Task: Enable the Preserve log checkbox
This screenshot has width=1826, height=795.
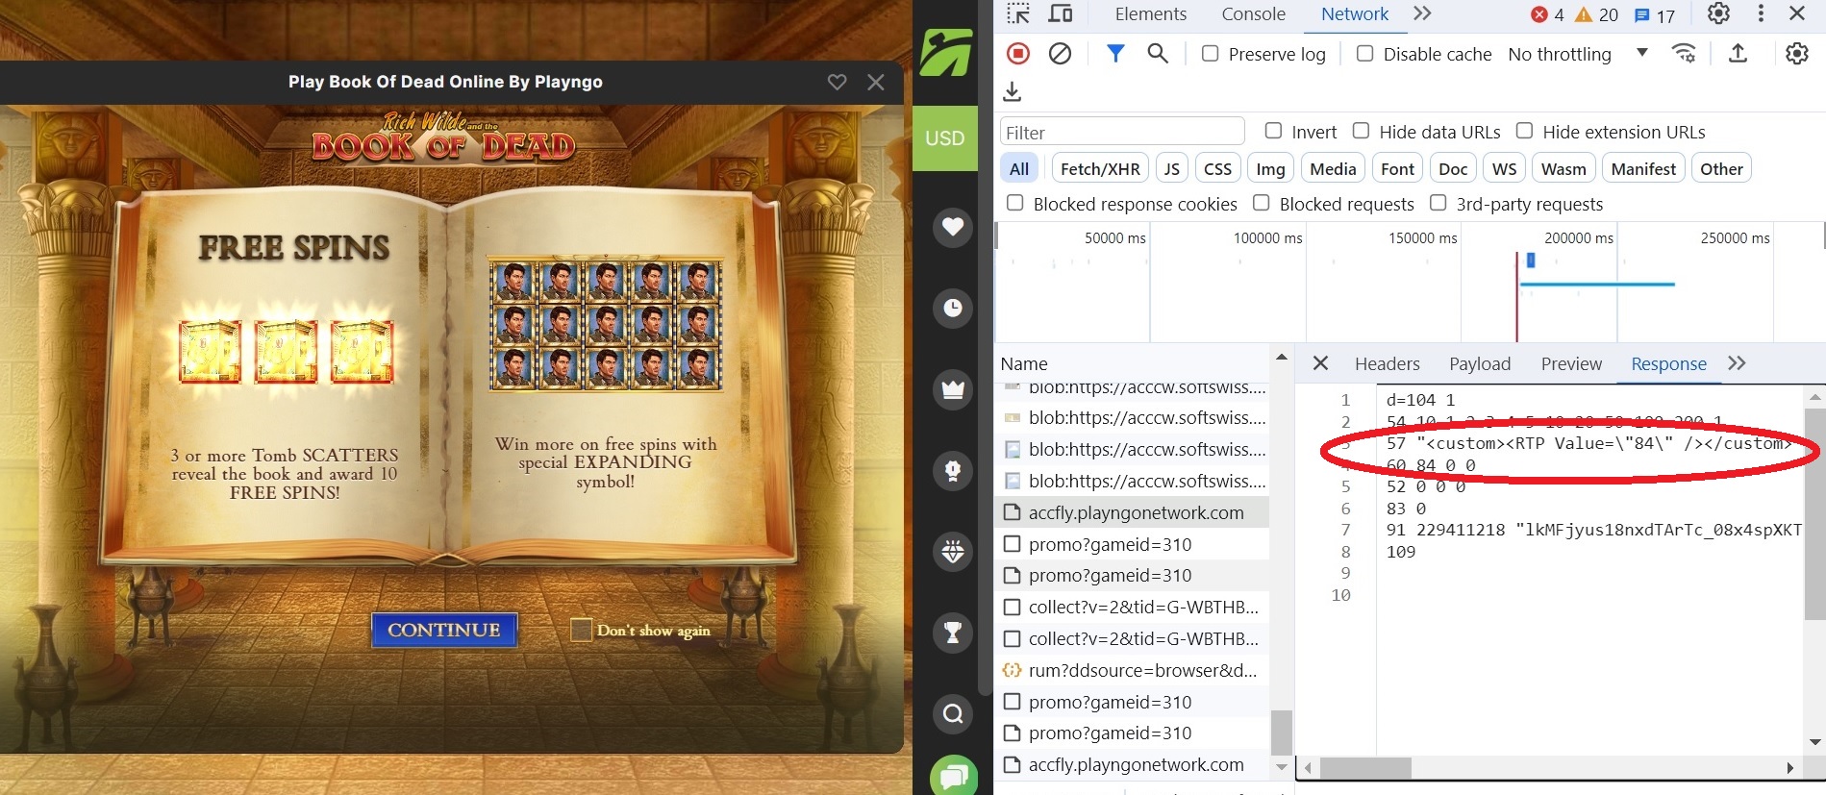Action: pyautogui.click(x=1211, y=54)
